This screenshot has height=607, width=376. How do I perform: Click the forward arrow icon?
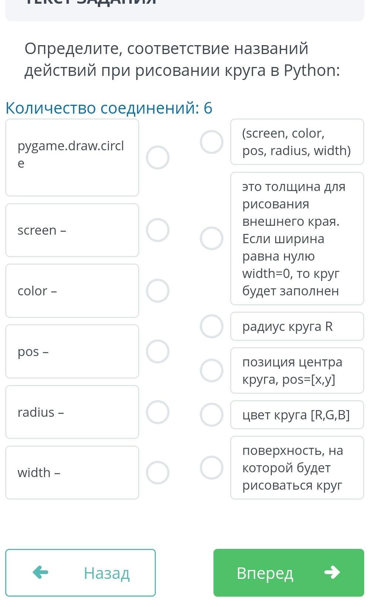[332, 573]
